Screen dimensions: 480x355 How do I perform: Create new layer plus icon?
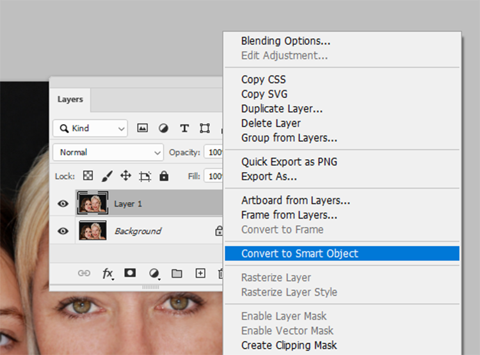[x=200, y=273]
